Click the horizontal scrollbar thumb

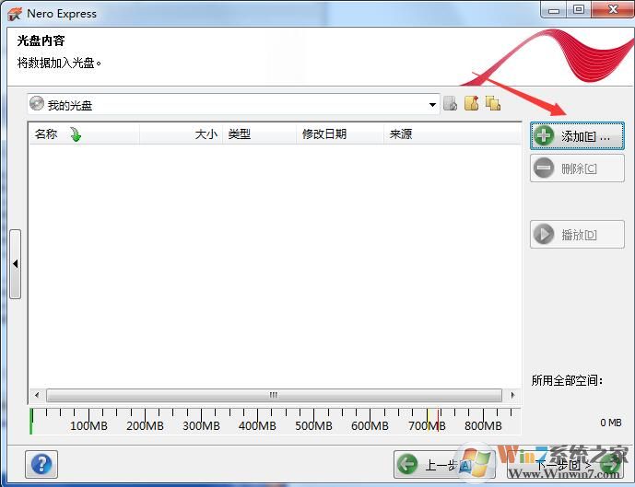tap(274, 395)
